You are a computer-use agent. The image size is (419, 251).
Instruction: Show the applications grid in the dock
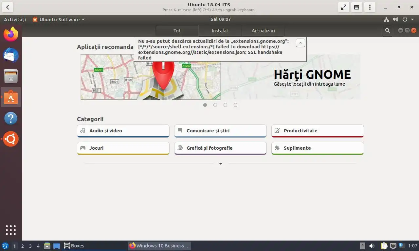[x=11, y=230]
